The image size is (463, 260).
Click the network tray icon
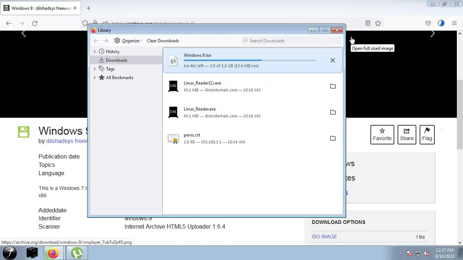(418, 253)
